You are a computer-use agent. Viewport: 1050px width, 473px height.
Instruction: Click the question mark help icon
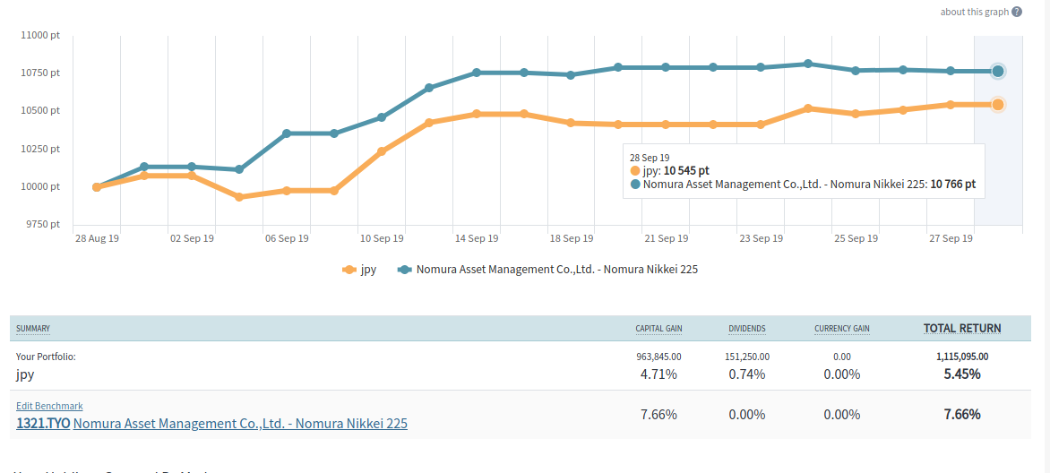pyautogui.click(x=1017, y=12)
